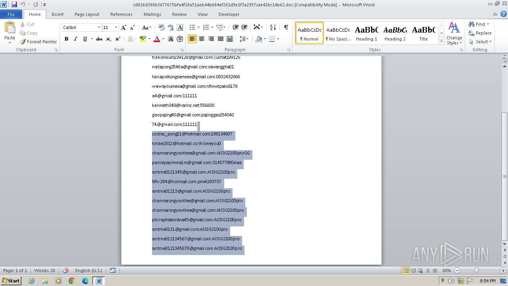Toggle Strikethrough formatting

(99, 39)
